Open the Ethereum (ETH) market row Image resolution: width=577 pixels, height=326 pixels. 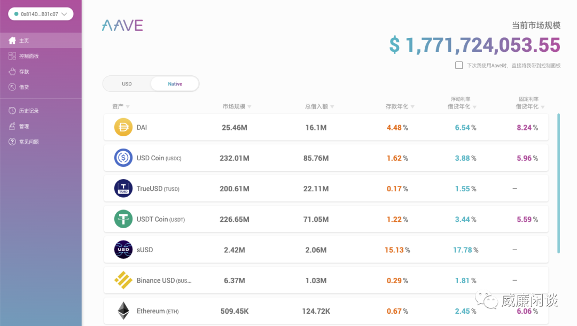click(326, 311)
